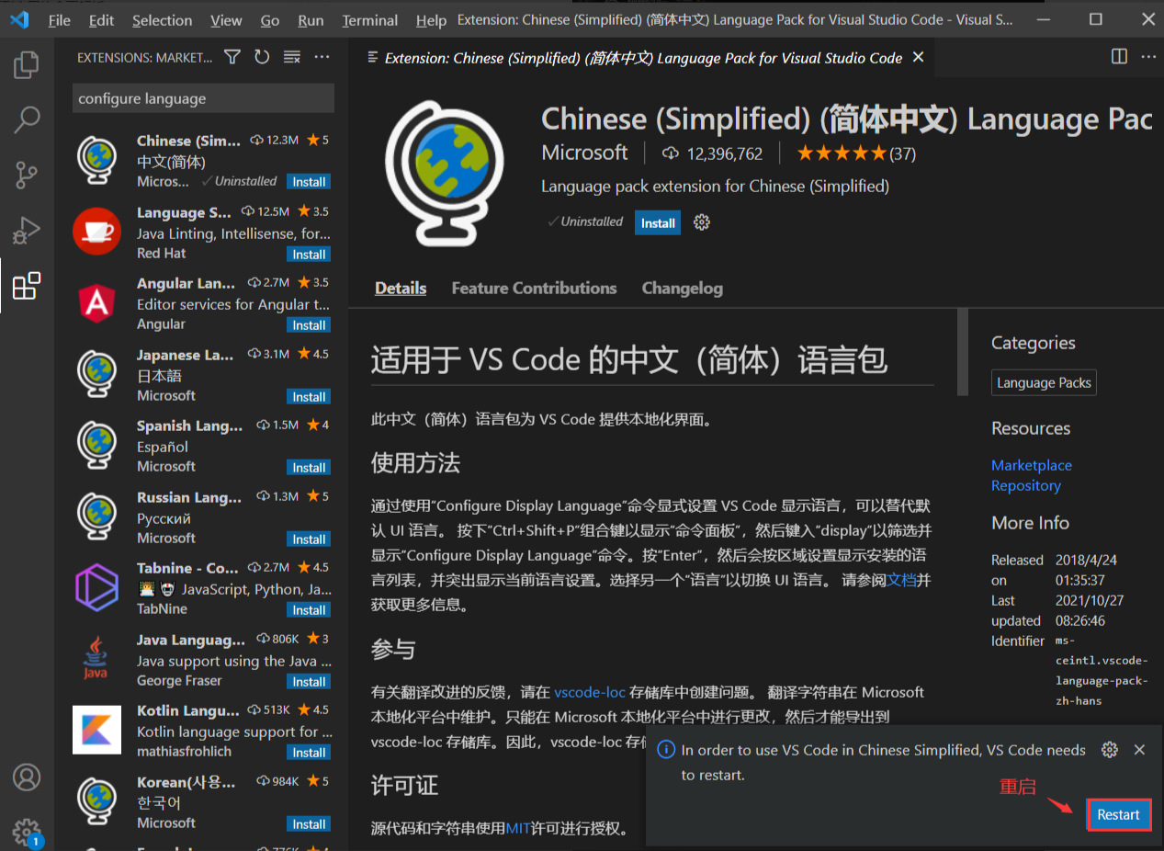Switch to the Feature Contributions tab
The image size is (1164, 851).
click(x=534, y=288)
